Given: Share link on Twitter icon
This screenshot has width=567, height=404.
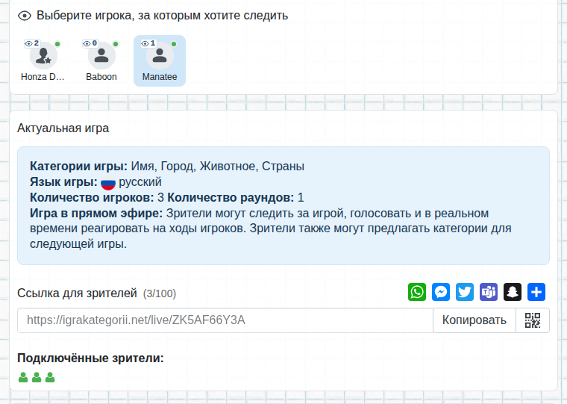Looking at the screenshot, I should pyautogui.click(x=465, y=292).
